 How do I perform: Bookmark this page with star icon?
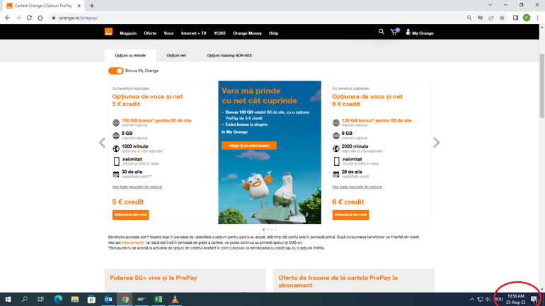coord(502,18)
